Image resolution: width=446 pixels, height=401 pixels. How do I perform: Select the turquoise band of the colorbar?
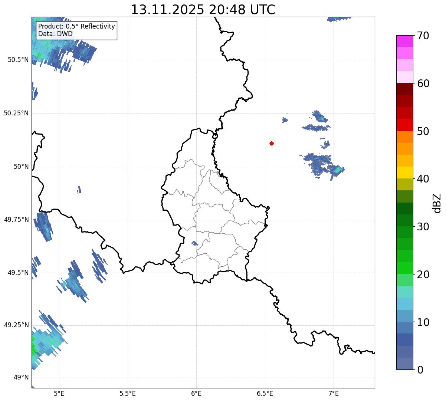[x=405, y=292]
